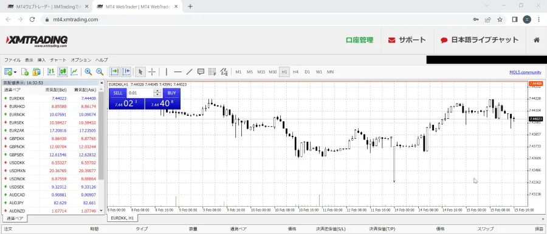The height and width of the screenshot is (234, 547).
Task: Toggle the chart shift button
Action: coord(126,72)
